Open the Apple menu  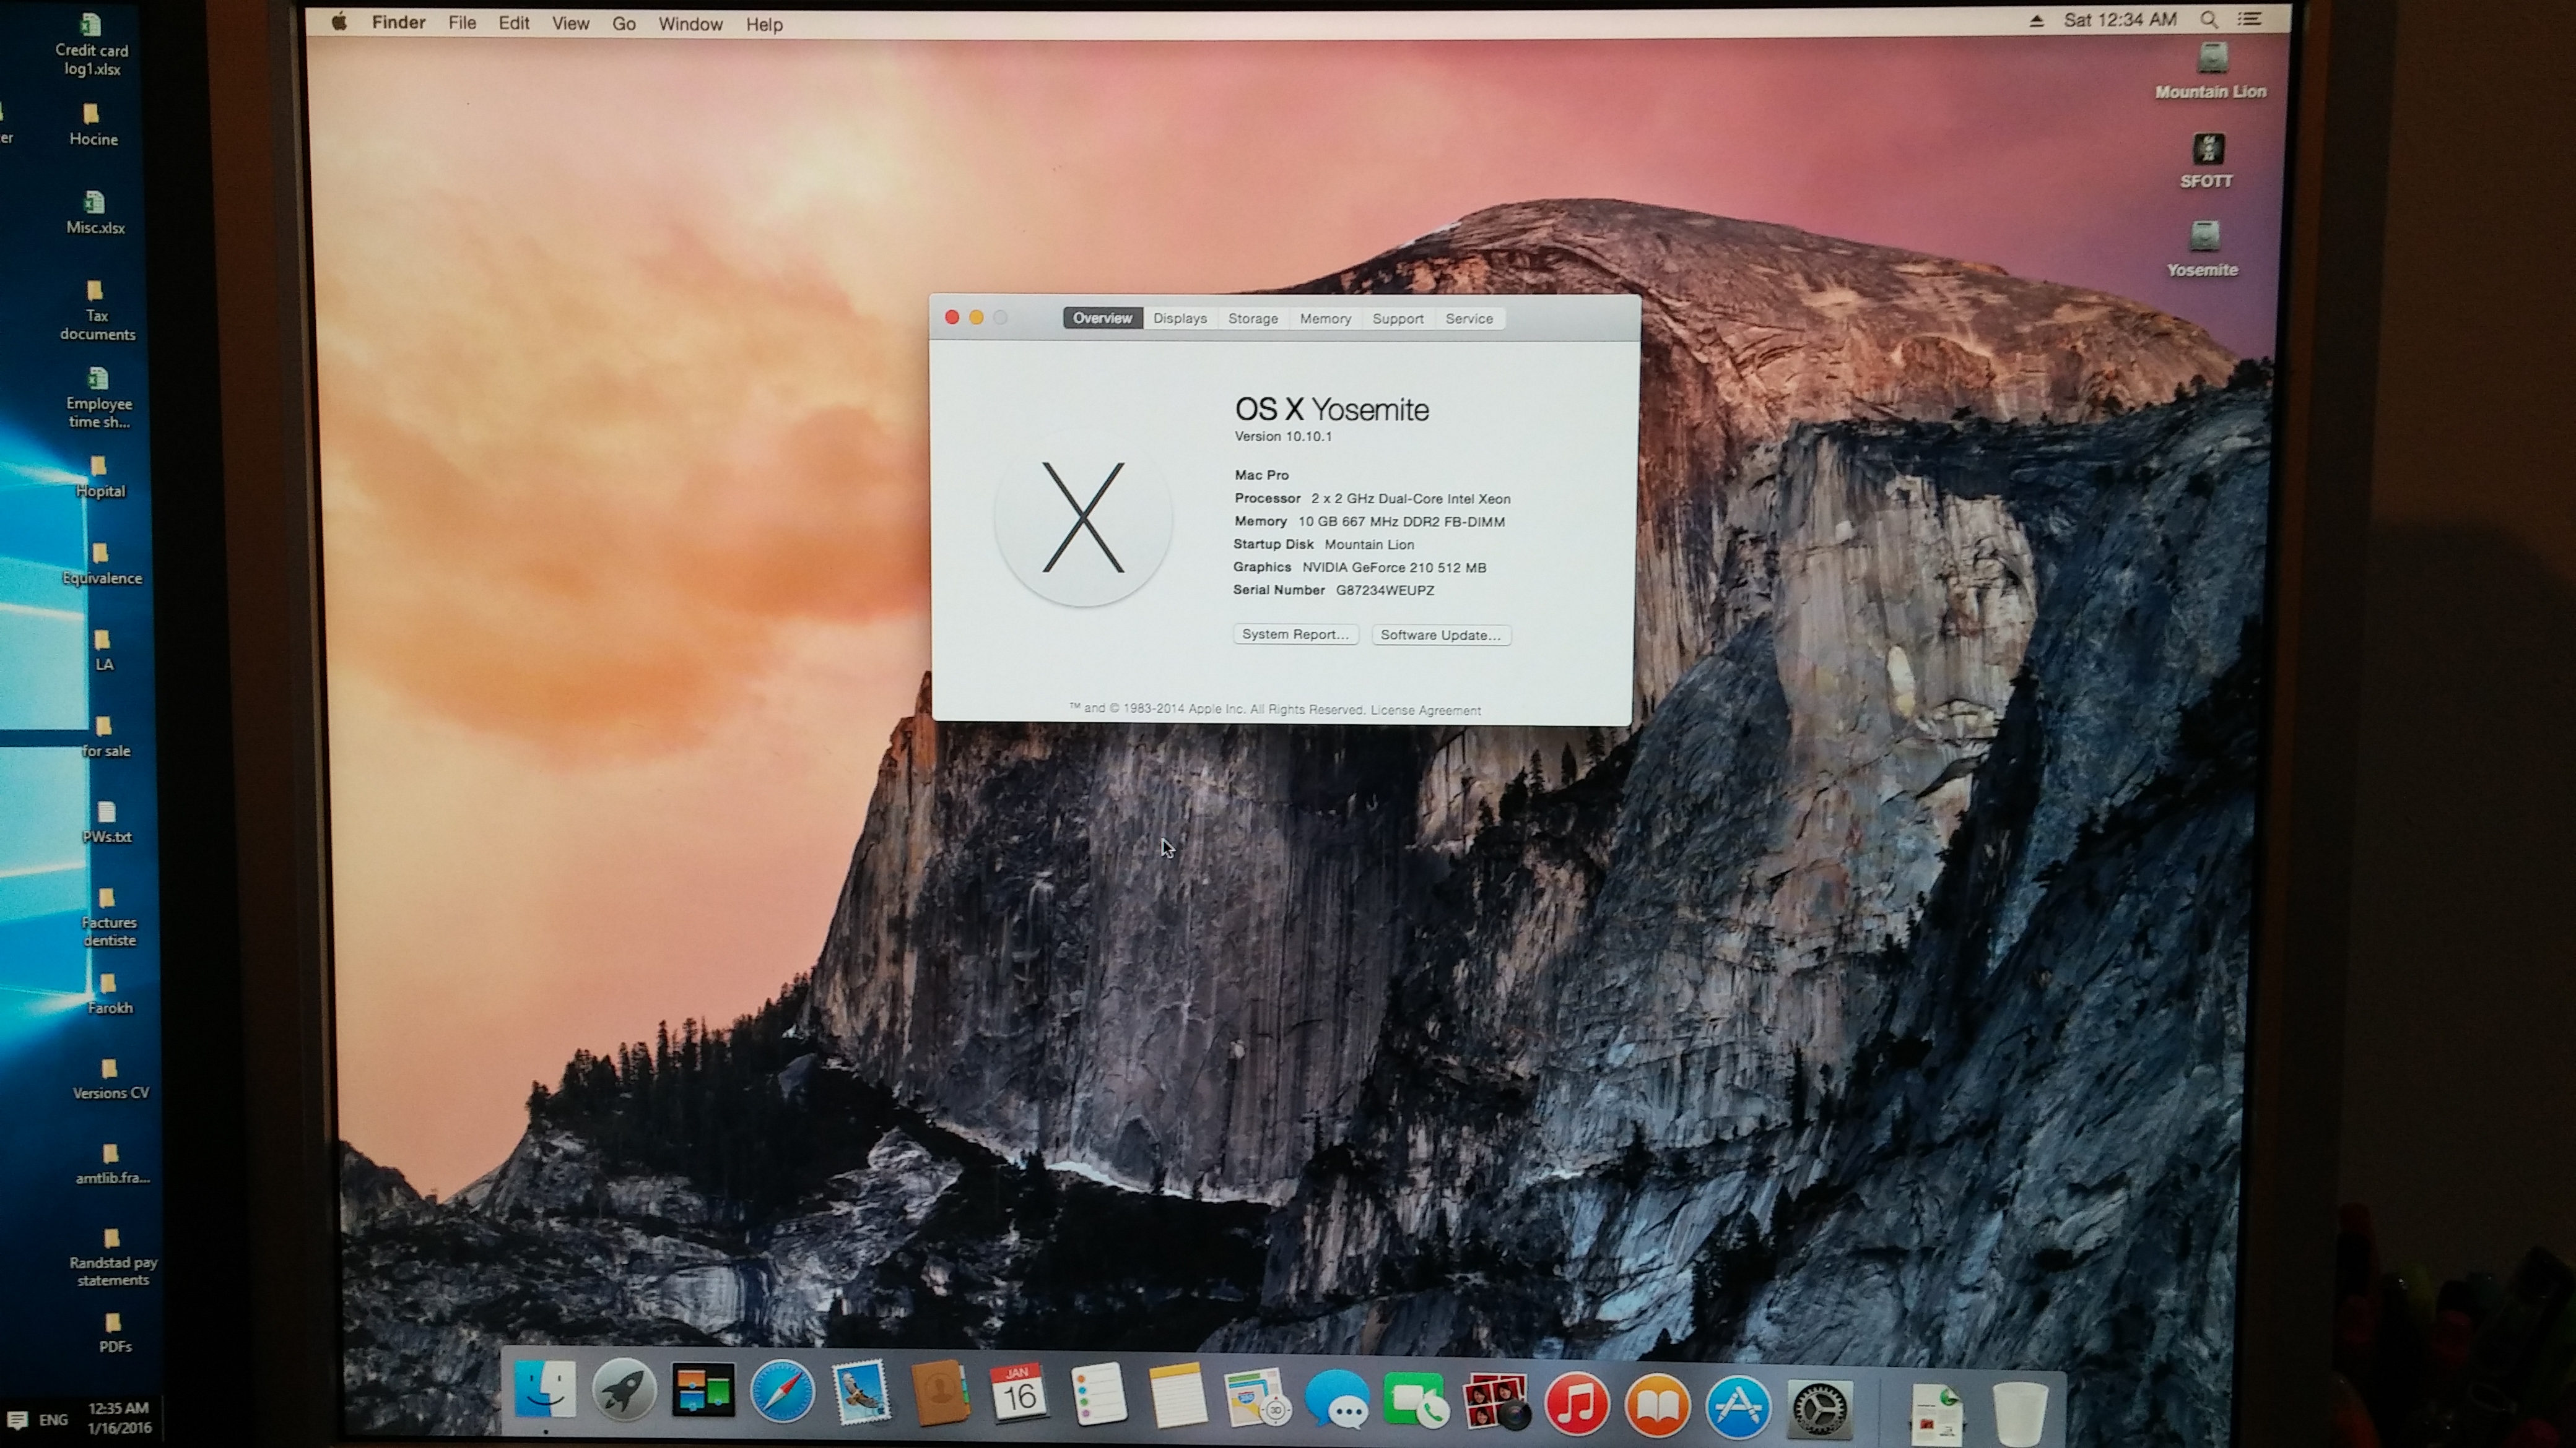pos(339,23)
